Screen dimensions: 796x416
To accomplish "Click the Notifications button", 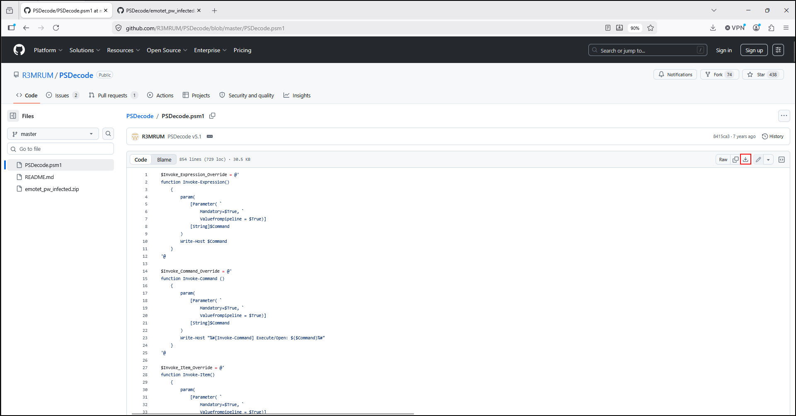I will pos(675,75).
